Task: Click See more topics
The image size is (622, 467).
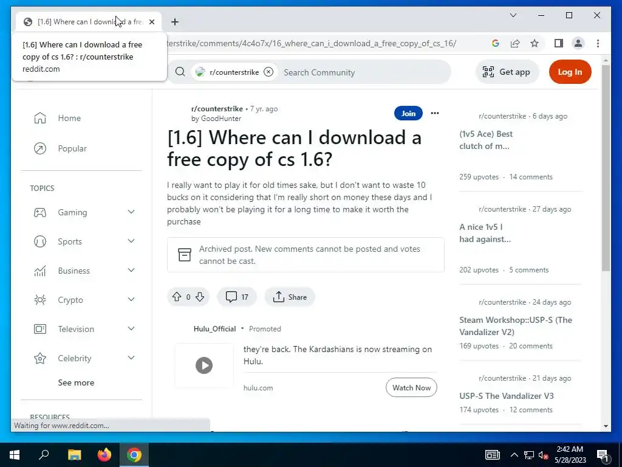Action: (x=76, y=383)
